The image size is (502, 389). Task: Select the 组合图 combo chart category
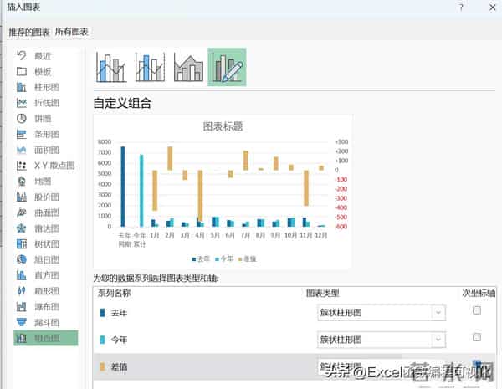pos(46,338)
